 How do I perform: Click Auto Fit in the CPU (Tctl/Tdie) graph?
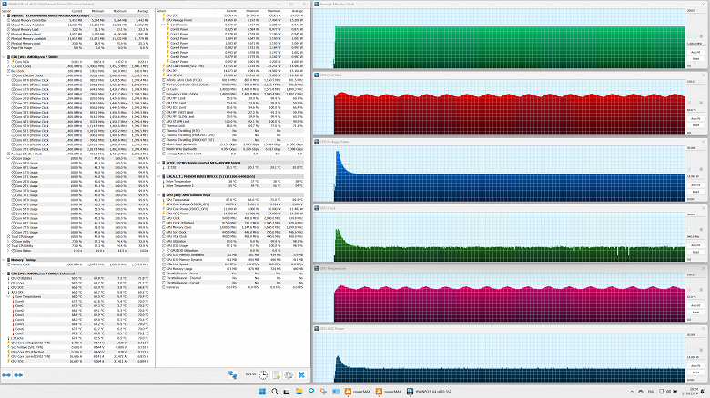tap(695, 119)
